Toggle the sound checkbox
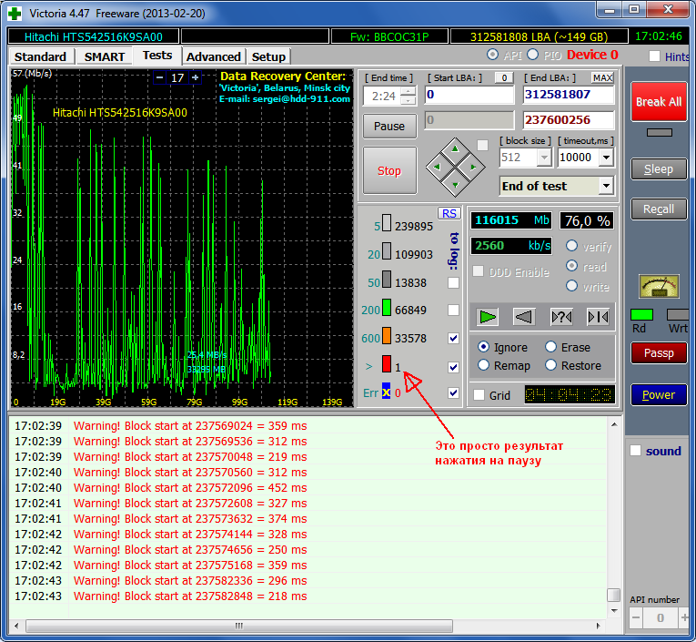 pyautogui.click(x=636, y=451)
